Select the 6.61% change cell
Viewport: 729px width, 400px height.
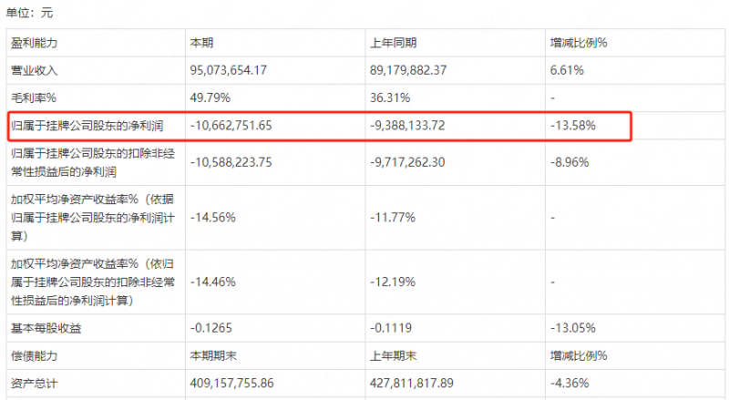[x=567, y=69]
